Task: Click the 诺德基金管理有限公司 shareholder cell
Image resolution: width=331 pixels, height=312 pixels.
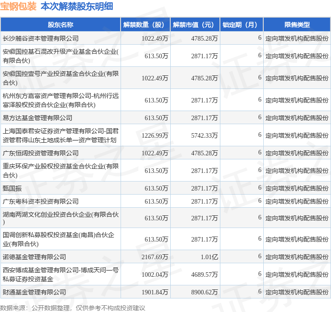Action: pyautogui.click(x=34, y=257)
